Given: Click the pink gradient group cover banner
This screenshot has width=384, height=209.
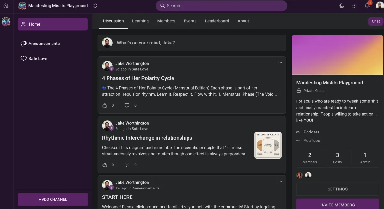Looking at the screenshot, I should coord(337,55).
